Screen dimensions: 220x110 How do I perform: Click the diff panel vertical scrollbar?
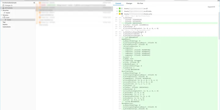(219, 25)
